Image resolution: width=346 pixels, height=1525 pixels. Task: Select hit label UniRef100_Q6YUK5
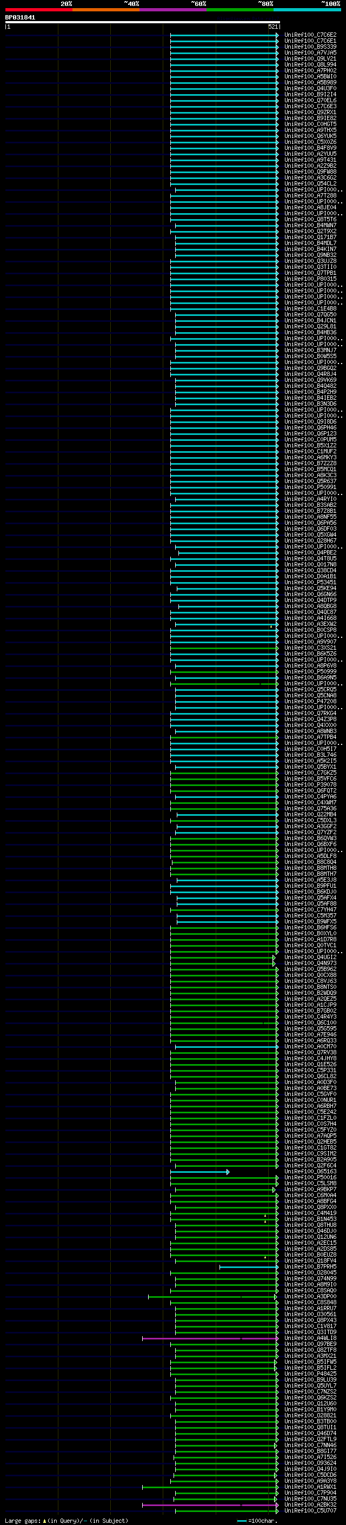point(310,136)
